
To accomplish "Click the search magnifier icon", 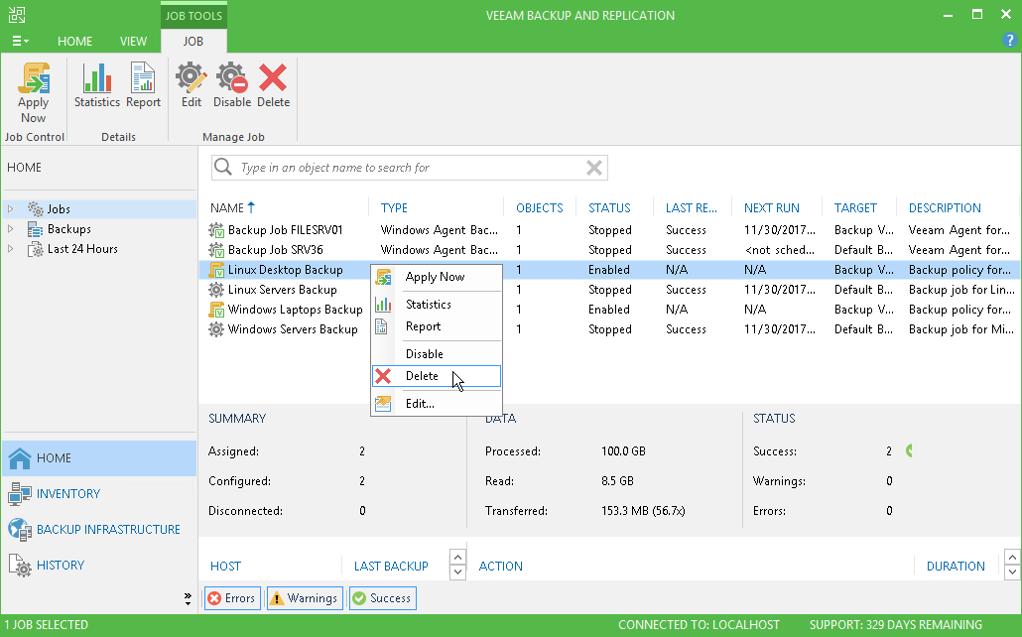I will [x=223, y=167].
